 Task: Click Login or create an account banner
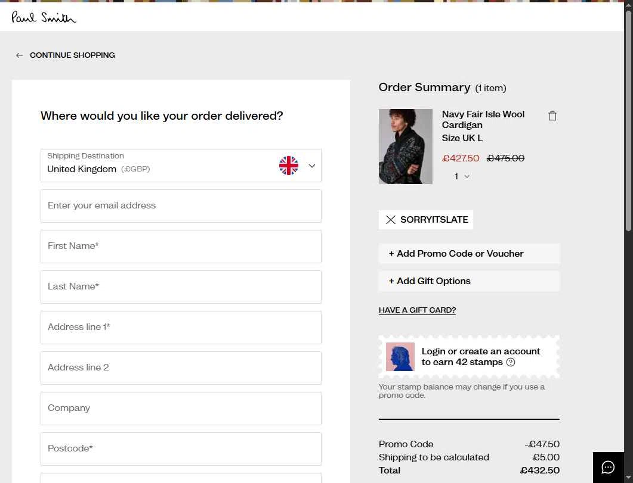pyautogui.click(x=469, y=357)
